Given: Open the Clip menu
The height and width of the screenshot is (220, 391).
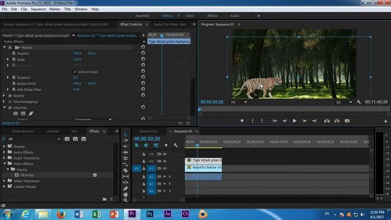Looking at the screenshot, I should click(x=24, y=9).
